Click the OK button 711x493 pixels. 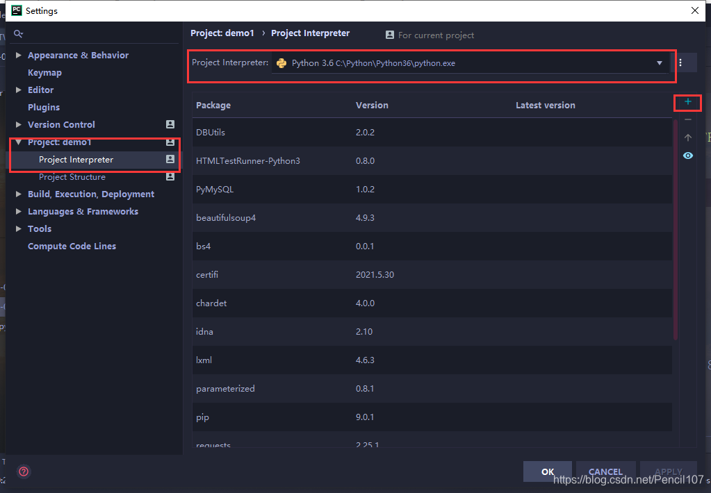click(547, 471)
